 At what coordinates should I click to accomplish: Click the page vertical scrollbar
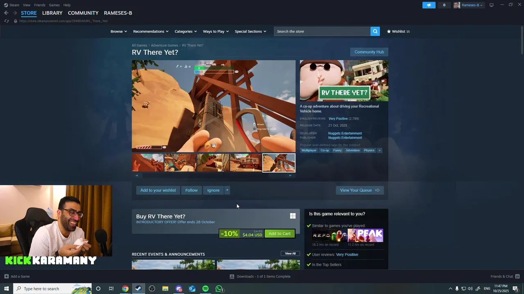click(522, 40)
